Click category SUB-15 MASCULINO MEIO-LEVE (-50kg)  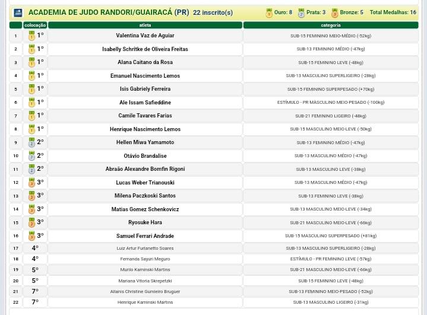coord(331,129)
